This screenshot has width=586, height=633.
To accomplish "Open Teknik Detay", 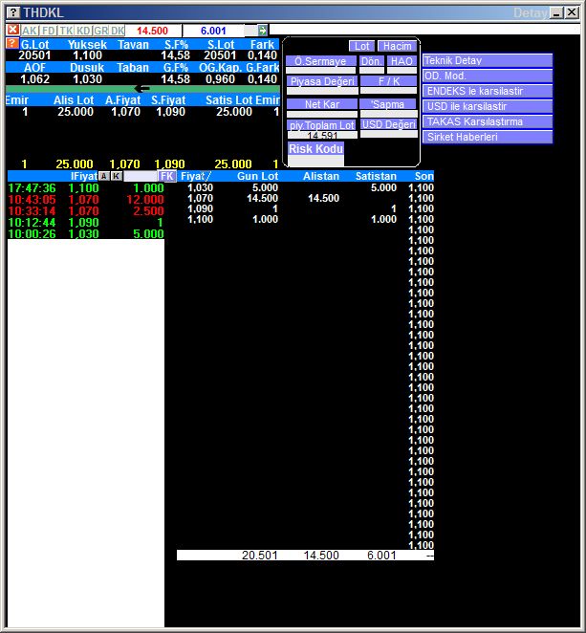I will click(488, 60).
